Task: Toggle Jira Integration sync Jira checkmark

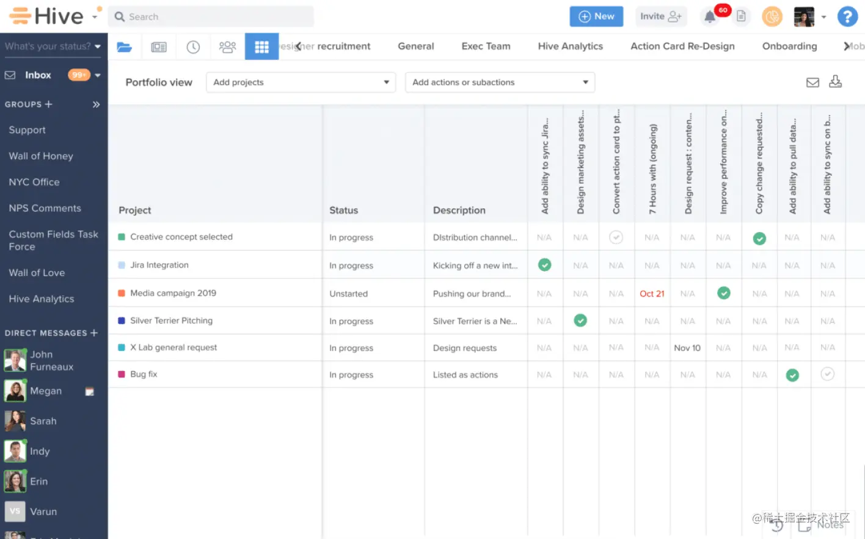Action: click(x=544, y=265)
